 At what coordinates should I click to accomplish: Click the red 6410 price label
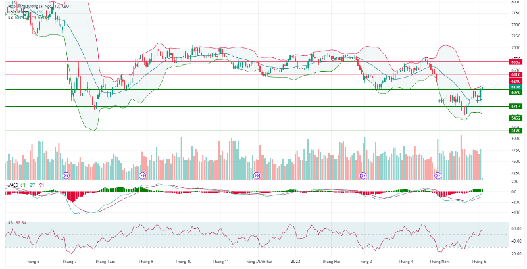pyautogui.click(x=516, y=75)
